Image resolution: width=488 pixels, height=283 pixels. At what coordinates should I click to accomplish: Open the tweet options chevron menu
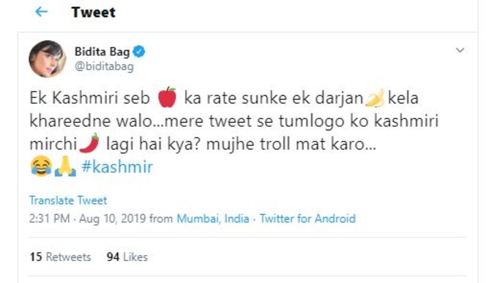click(x=460, y=51)
